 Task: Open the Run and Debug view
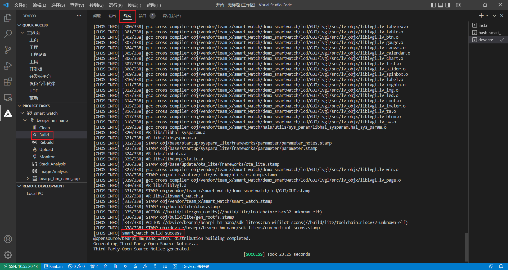(8, 65)
